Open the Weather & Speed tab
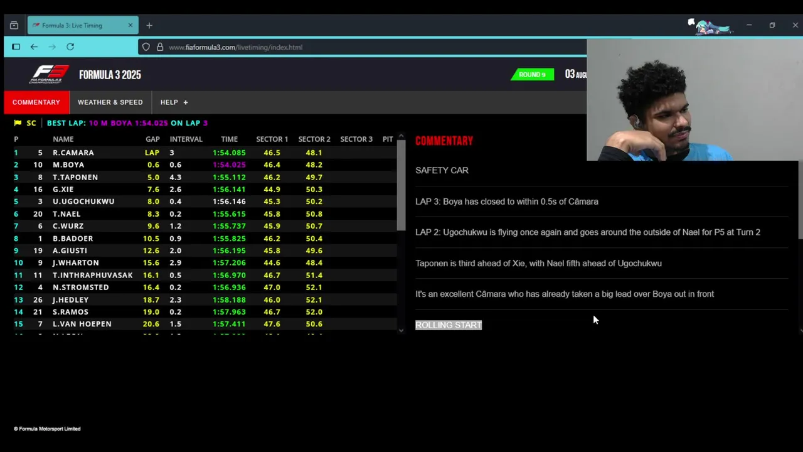 pyautogui.click(x=110, y=102)
